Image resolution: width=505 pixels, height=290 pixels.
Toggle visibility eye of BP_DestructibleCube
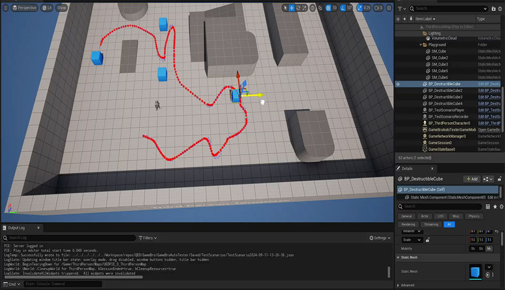coord(398,84)
